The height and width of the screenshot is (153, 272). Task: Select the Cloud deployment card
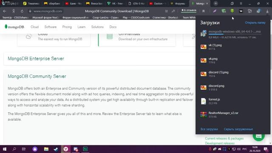coord(54,40)
